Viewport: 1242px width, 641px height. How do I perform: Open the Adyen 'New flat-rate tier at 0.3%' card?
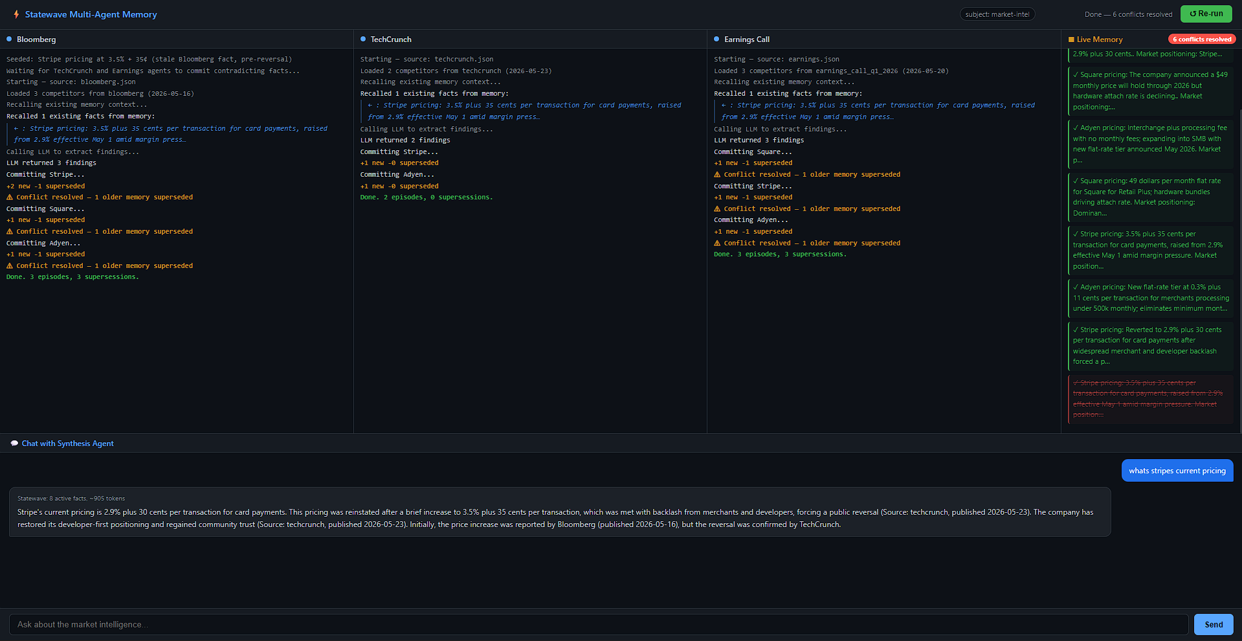[x=1150, y=298]
